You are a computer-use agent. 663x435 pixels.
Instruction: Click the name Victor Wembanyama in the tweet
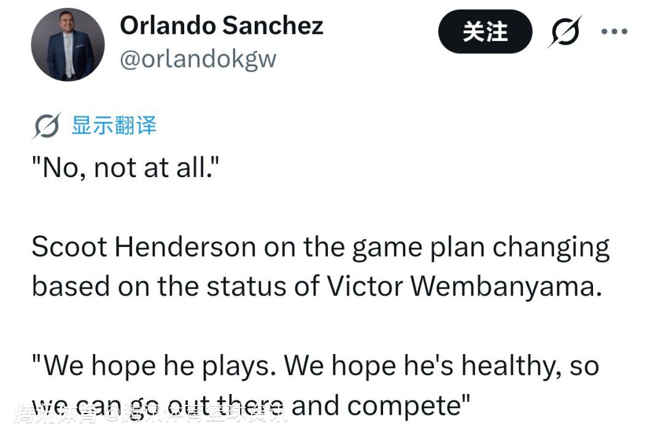click(x=460, y=286)
